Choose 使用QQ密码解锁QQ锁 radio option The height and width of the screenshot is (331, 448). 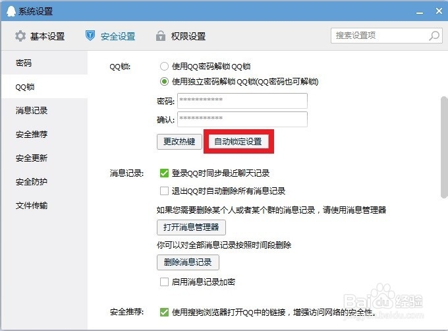(x=164, y=67)
